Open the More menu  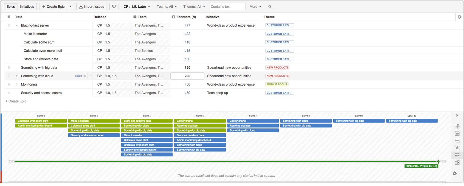[255, 7]
